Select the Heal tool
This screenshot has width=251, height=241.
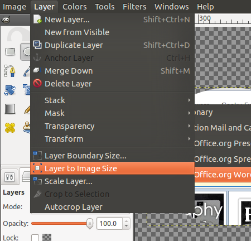[x=10, y=128]
